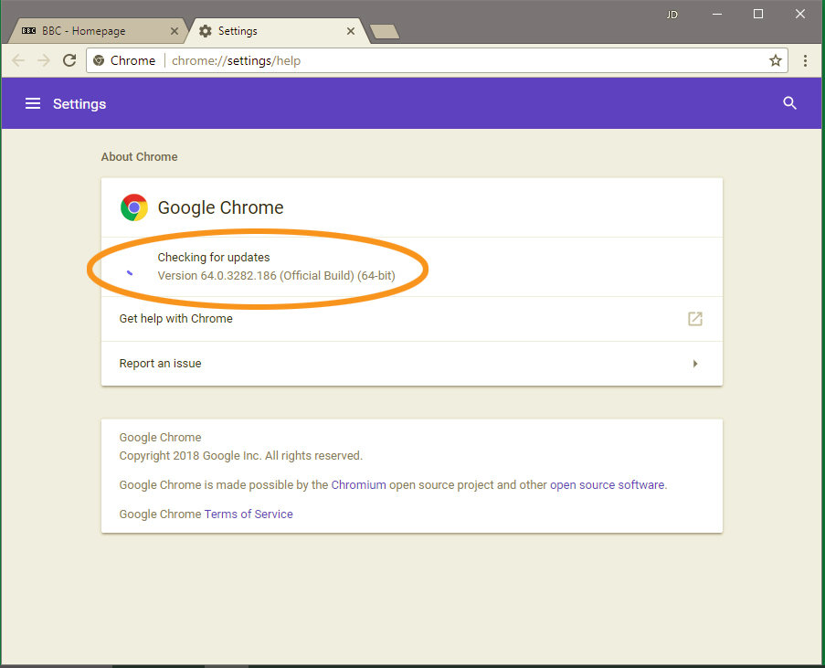Expand the Report an issue item
This screenshot has height=668, width=825.
tap(695, 363)
